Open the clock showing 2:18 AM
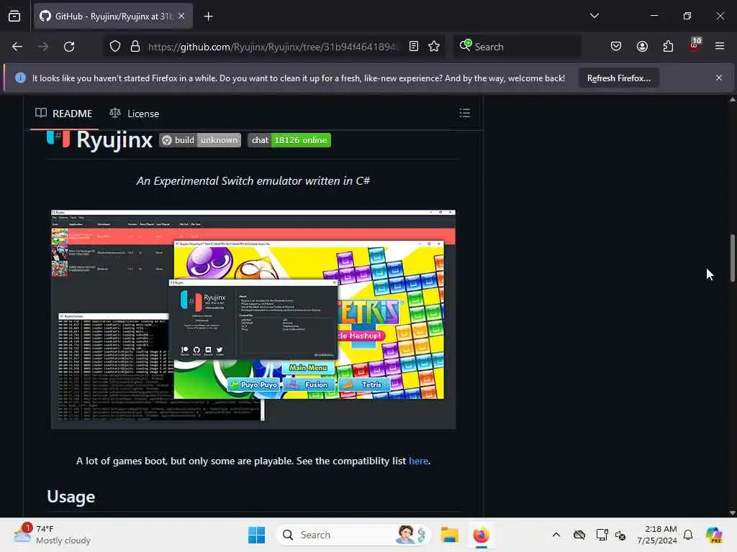The width and height of the screenshot is (737, 552). click(657, 535)
